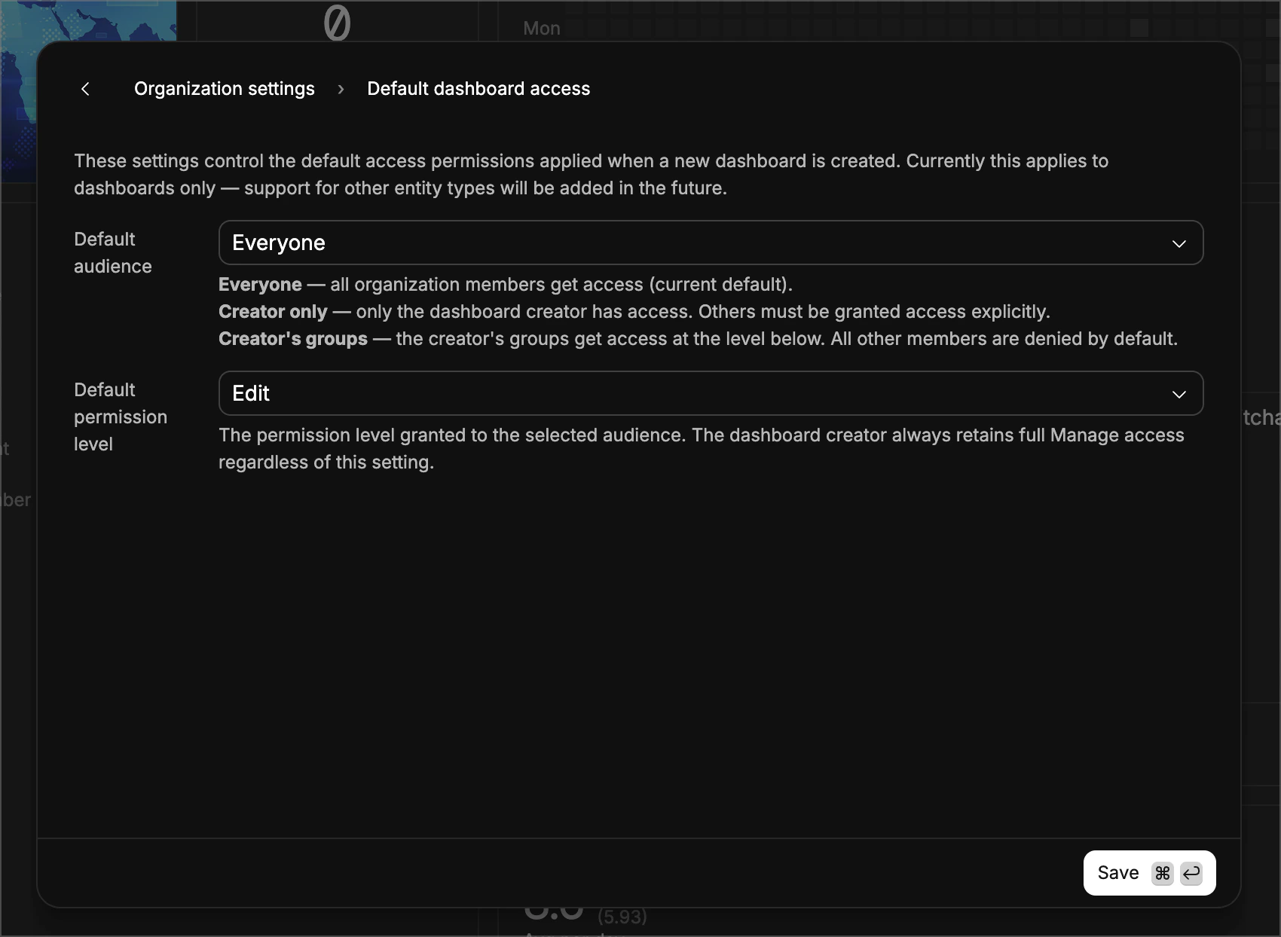Click the chevron separator in the breadcrumb
The width and height of the screenshot is (1281, 937).
tap(341, 89)
